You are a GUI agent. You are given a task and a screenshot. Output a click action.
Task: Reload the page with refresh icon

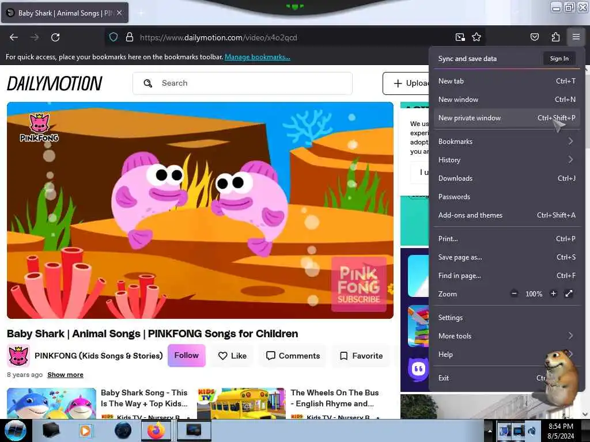tap(55, 37)
